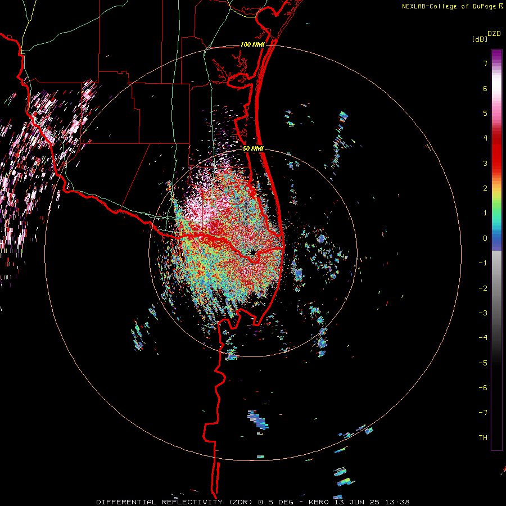506x506 pixels.
Task: Click the Differential Reflectivity title caption
Action: click(x=253, y=502)
